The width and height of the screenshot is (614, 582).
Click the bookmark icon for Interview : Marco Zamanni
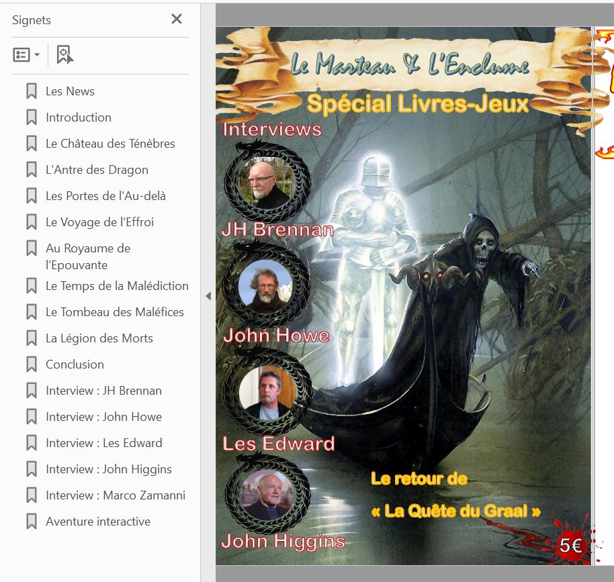(x=32, y=495)
